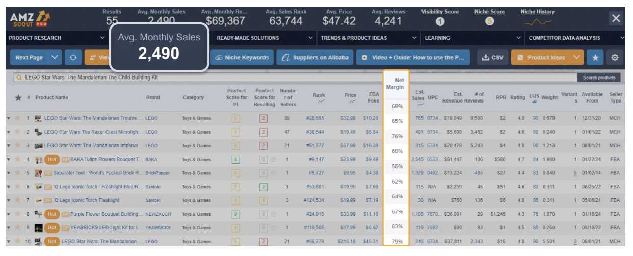This screenshot has width=633, height=256.
Task: Click the AMZ Scout PRO logo
Action: [30, 19]
